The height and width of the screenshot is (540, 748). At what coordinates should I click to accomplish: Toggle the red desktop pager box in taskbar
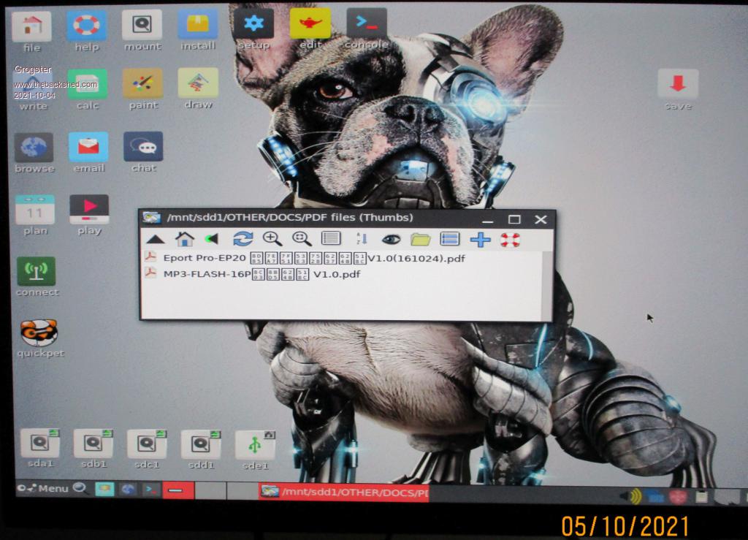coord(178,490)
